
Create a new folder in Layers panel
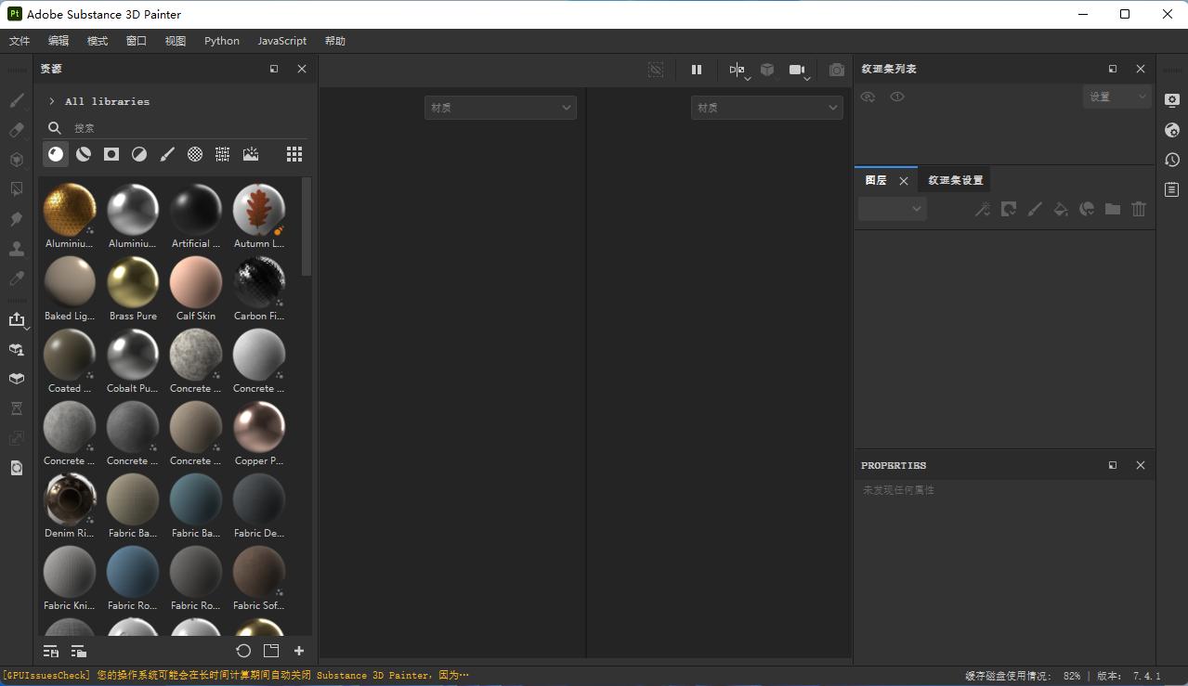point(1112,209)
